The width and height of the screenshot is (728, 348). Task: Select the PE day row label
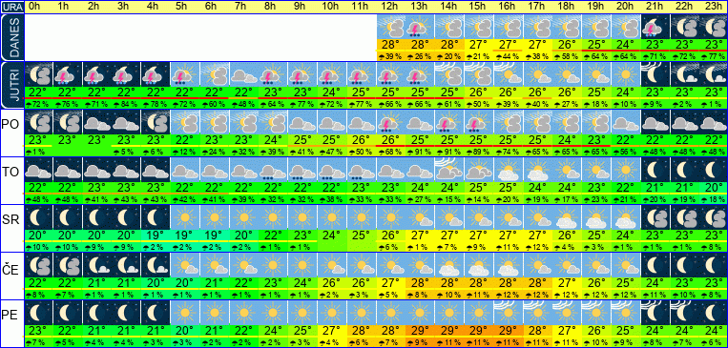click(x=10, y=316)
